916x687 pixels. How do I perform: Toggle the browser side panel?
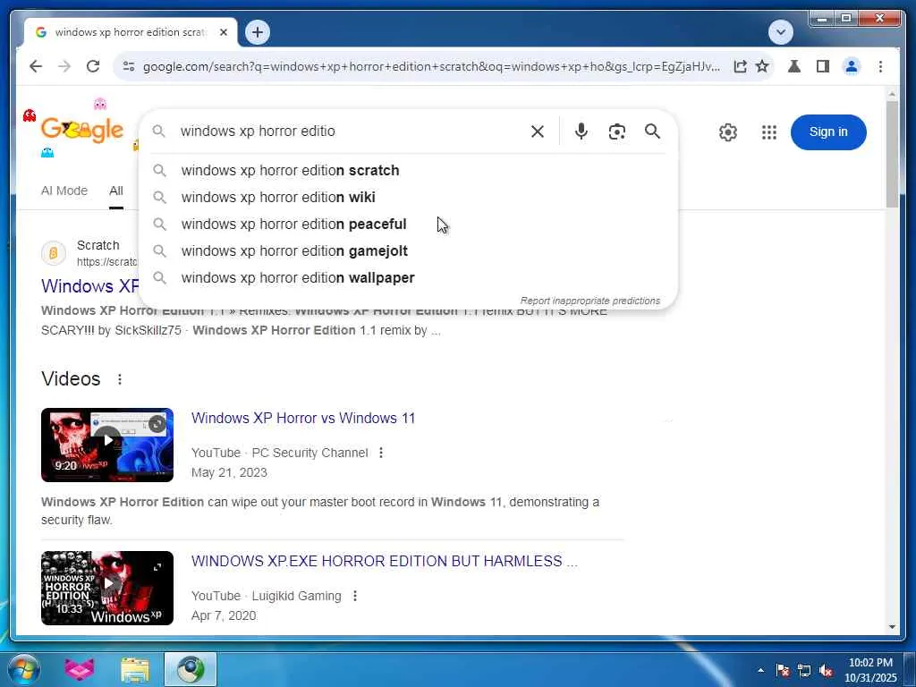pos(823,66)
